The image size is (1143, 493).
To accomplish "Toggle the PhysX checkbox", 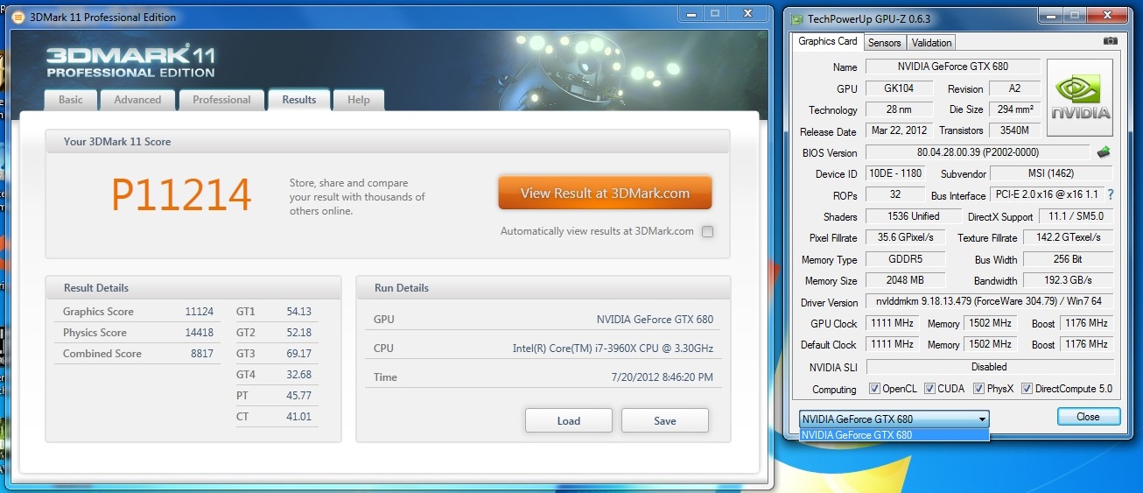I will pyautogui.click(x=979, y=389).
